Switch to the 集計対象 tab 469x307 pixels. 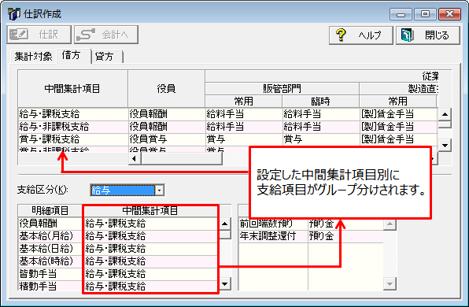[34, 56]
